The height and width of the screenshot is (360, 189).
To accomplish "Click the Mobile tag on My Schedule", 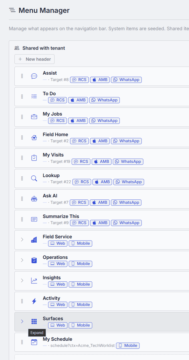I will pyautogui.click(x=128, y=346).
